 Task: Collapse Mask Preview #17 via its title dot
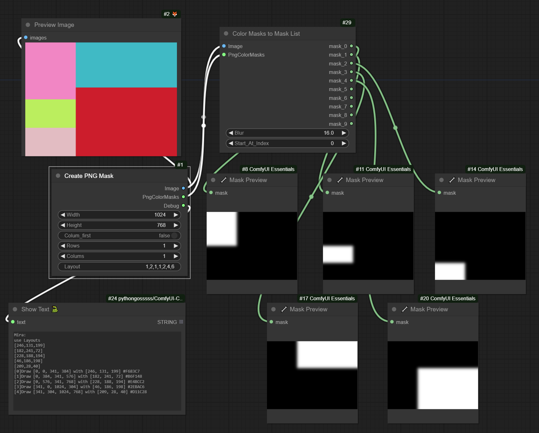273,309
